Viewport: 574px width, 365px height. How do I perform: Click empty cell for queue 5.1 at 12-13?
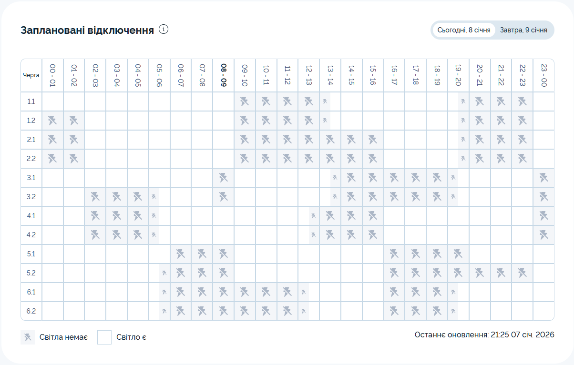pos(308,254)
